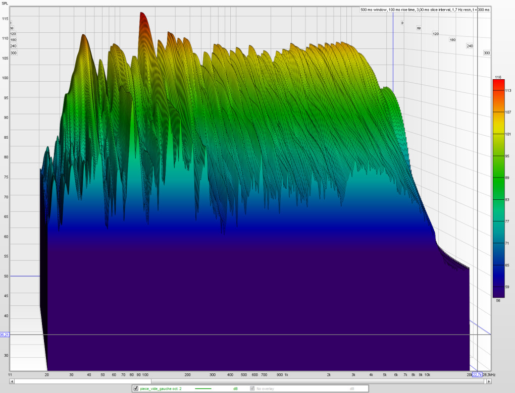Click the 56 minimum on color scale
Screen dimensions: 515x393
point(498,300)
